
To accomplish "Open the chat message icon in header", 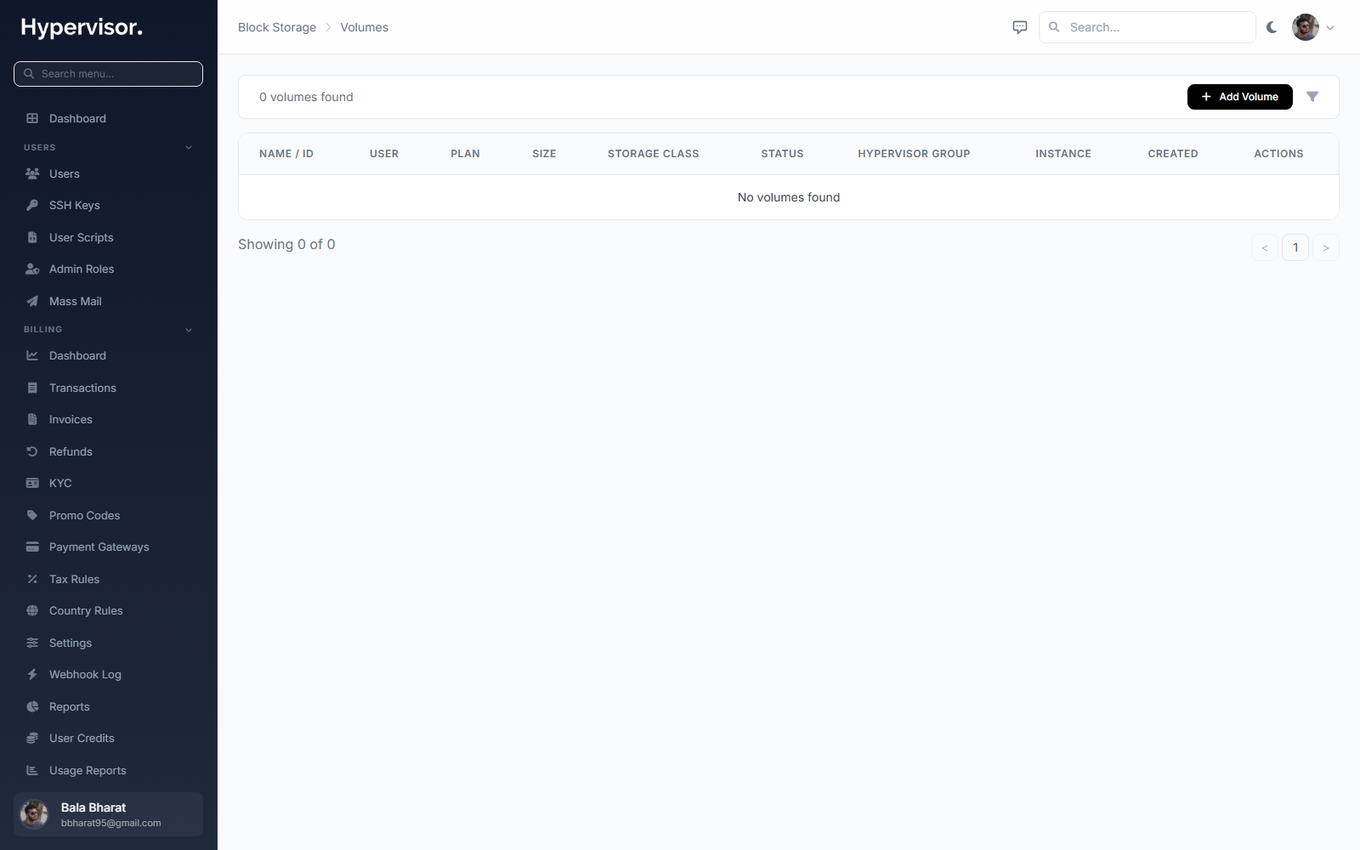I will (1020, 27).
